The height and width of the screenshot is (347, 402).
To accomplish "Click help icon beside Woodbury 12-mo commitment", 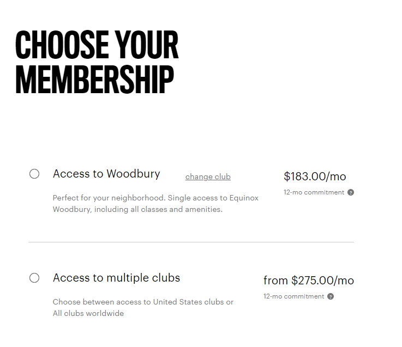I will tap(351, 192).
